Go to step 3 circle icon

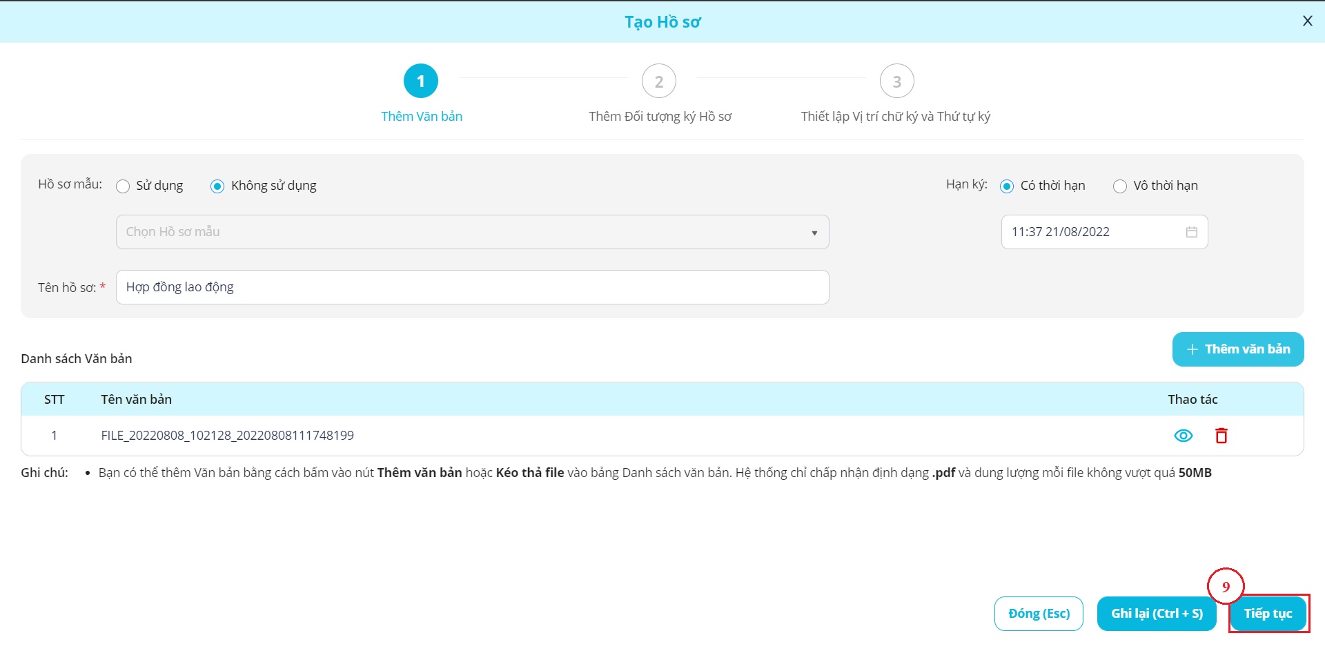click(896, 81)
